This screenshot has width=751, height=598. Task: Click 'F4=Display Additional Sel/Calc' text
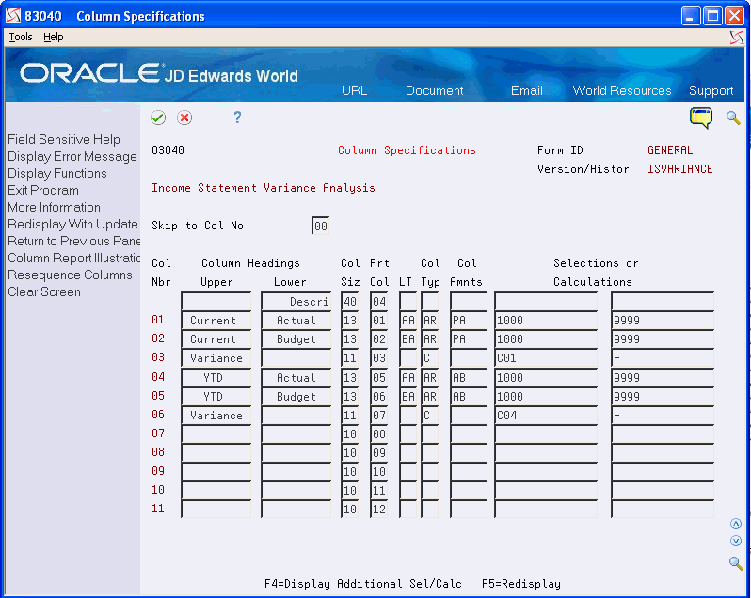click(x=363, y=584)
